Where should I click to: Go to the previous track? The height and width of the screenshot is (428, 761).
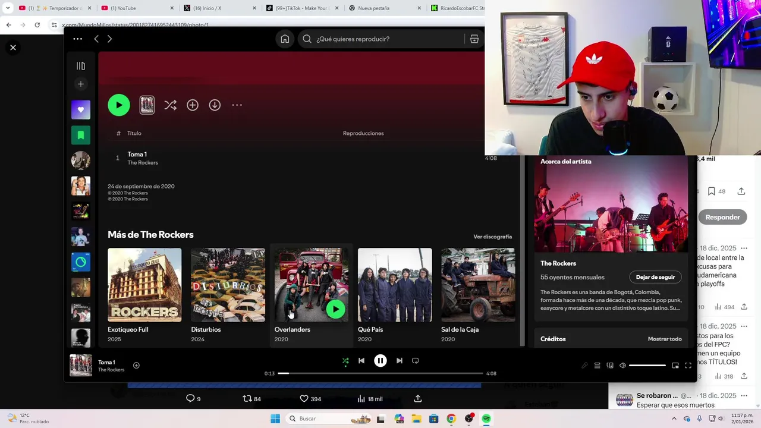[361, 361]
